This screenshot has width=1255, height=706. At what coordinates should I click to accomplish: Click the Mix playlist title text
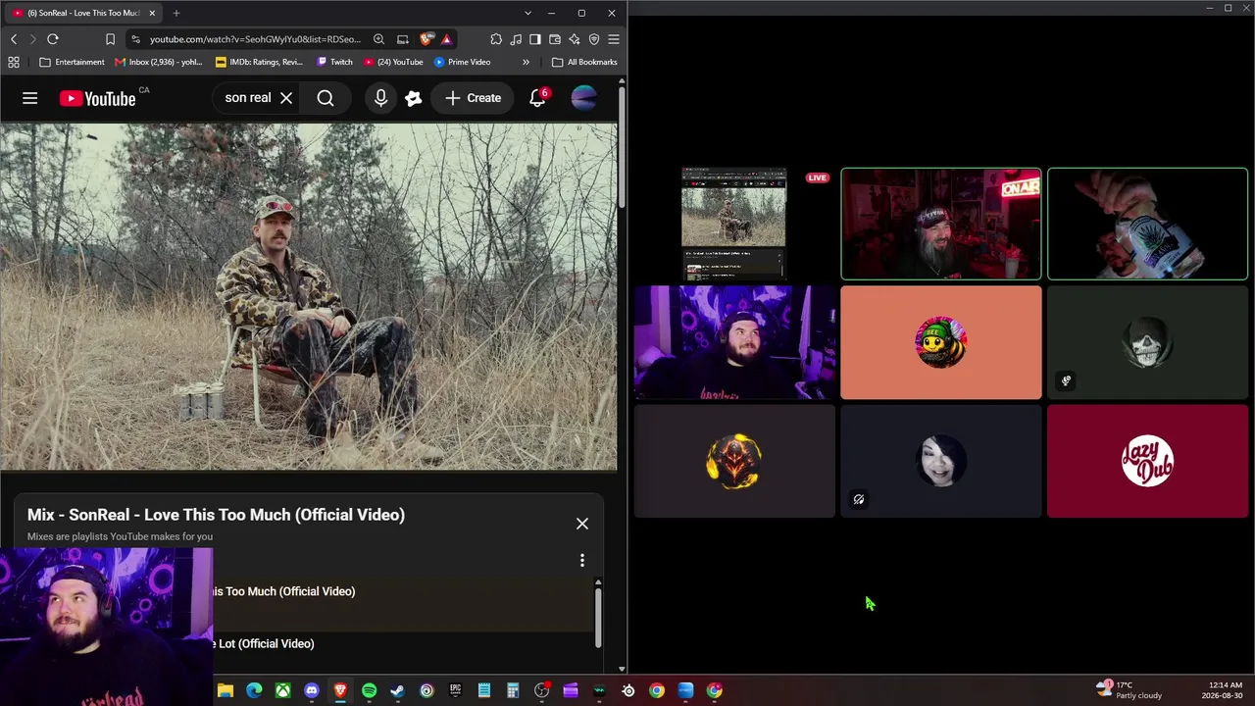(x=216, y=515)
